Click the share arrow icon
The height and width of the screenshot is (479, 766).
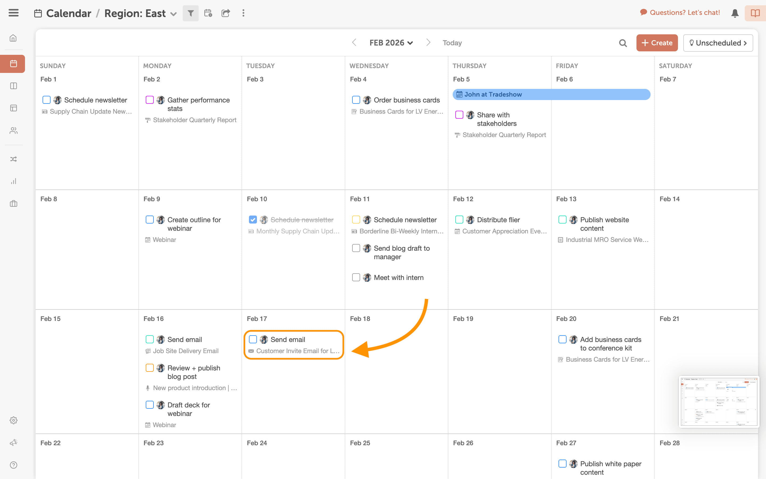(x=226, y=13)
